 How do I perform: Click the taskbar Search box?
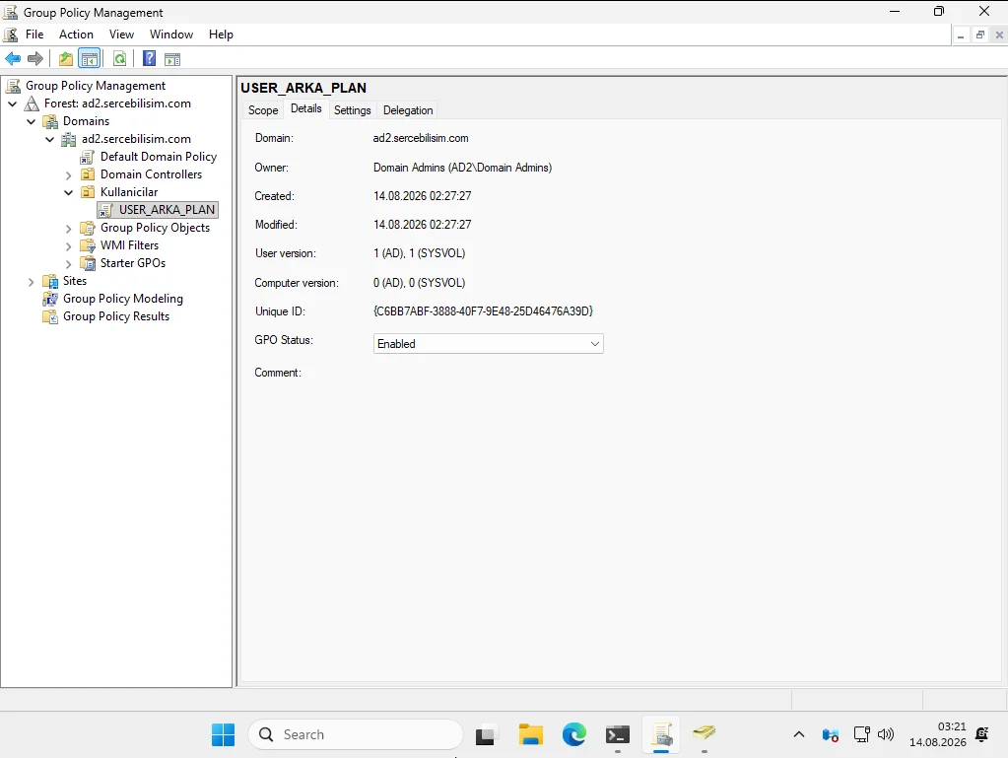click(x=356, y=735)
